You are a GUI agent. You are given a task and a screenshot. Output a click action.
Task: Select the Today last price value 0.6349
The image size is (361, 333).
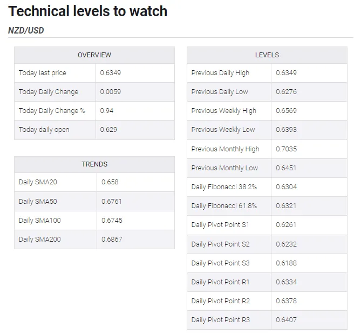pyautogui.click(x=111, y=73)
